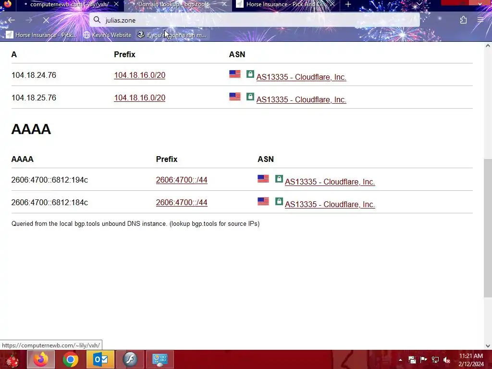Screen dimensions: 492x369
Task: Open the first A row's 104.18.16.0/20 prefix link
Action: coord(140,75)
